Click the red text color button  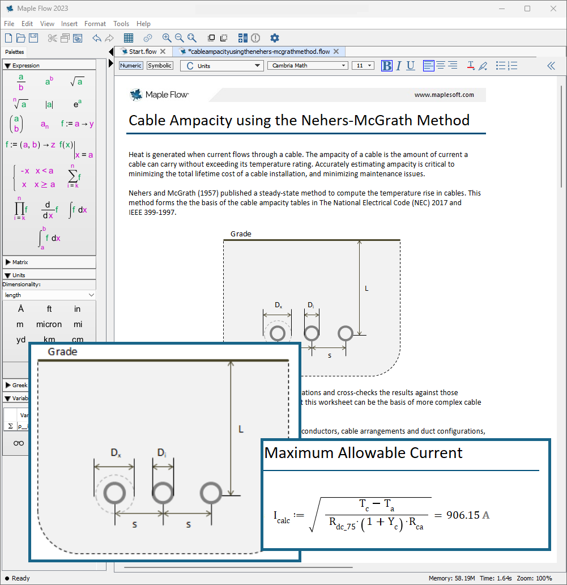tap(470, 66)
